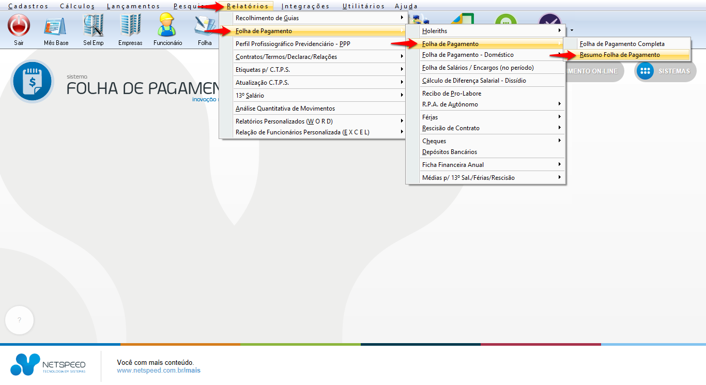Open the Mês Base calendar icon
706x385 pixels.
pyautogui.click(x=56, y=25)
